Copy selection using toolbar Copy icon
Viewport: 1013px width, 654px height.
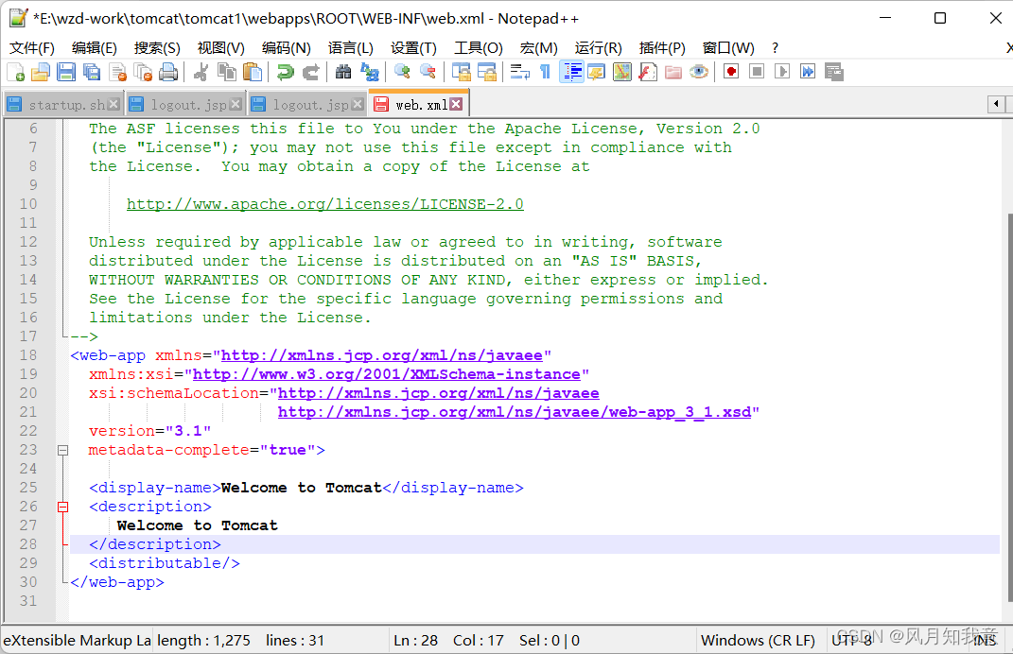point(227,72)
